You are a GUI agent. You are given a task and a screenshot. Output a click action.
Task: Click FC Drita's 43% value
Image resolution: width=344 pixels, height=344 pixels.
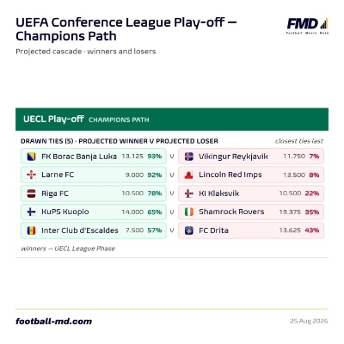312,230
